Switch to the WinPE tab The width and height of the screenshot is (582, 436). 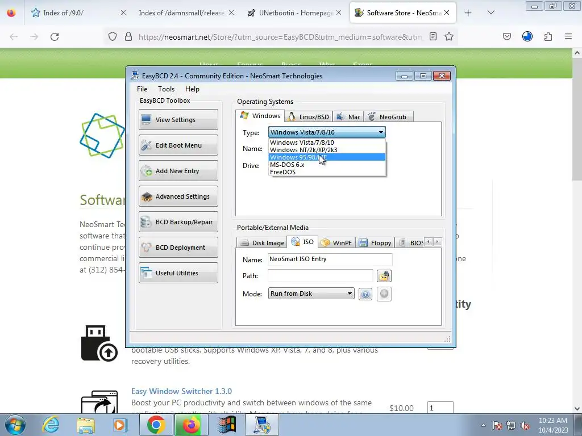click(336, 243)
